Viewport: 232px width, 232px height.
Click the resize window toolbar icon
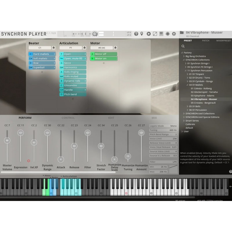point(155,34)
